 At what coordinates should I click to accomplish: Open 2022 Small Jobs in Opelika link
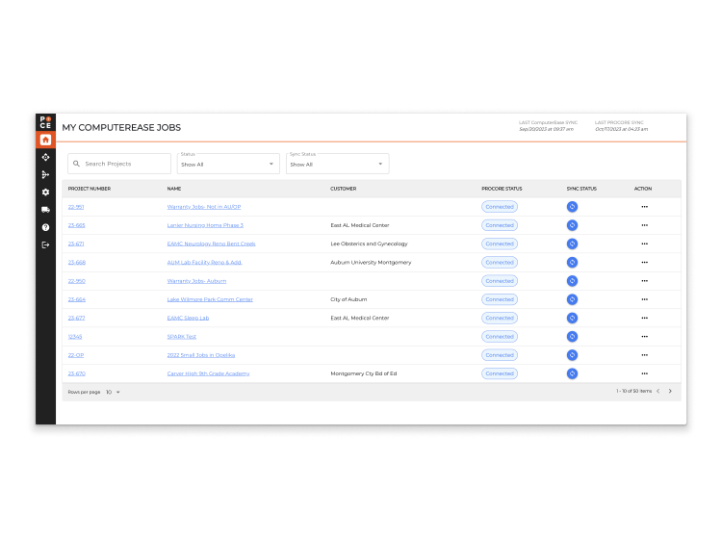coord(201,355)
